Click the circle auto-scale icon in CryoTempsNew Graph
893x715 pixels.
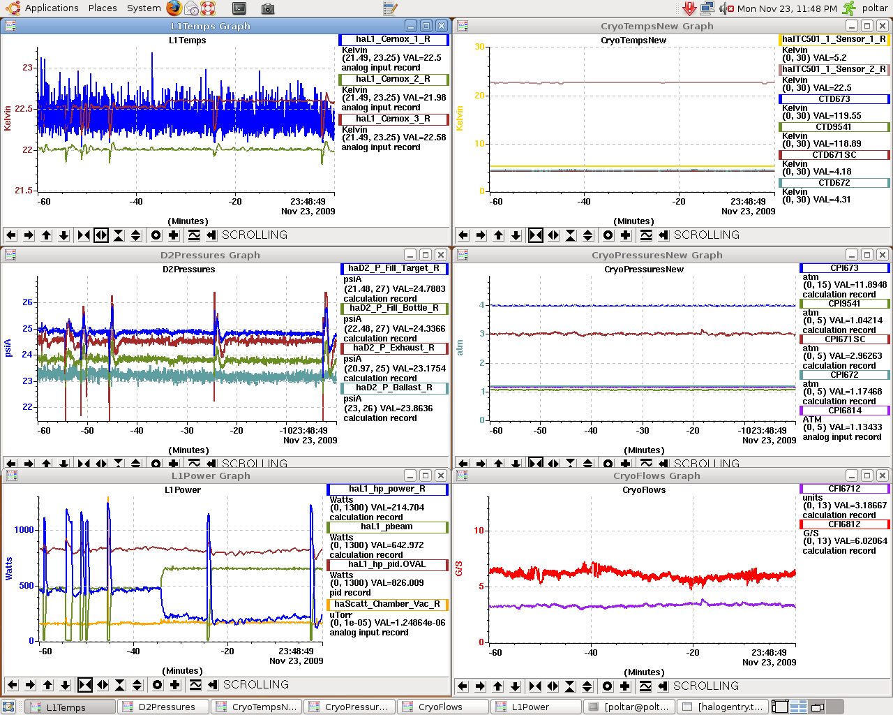coord(608,235)
